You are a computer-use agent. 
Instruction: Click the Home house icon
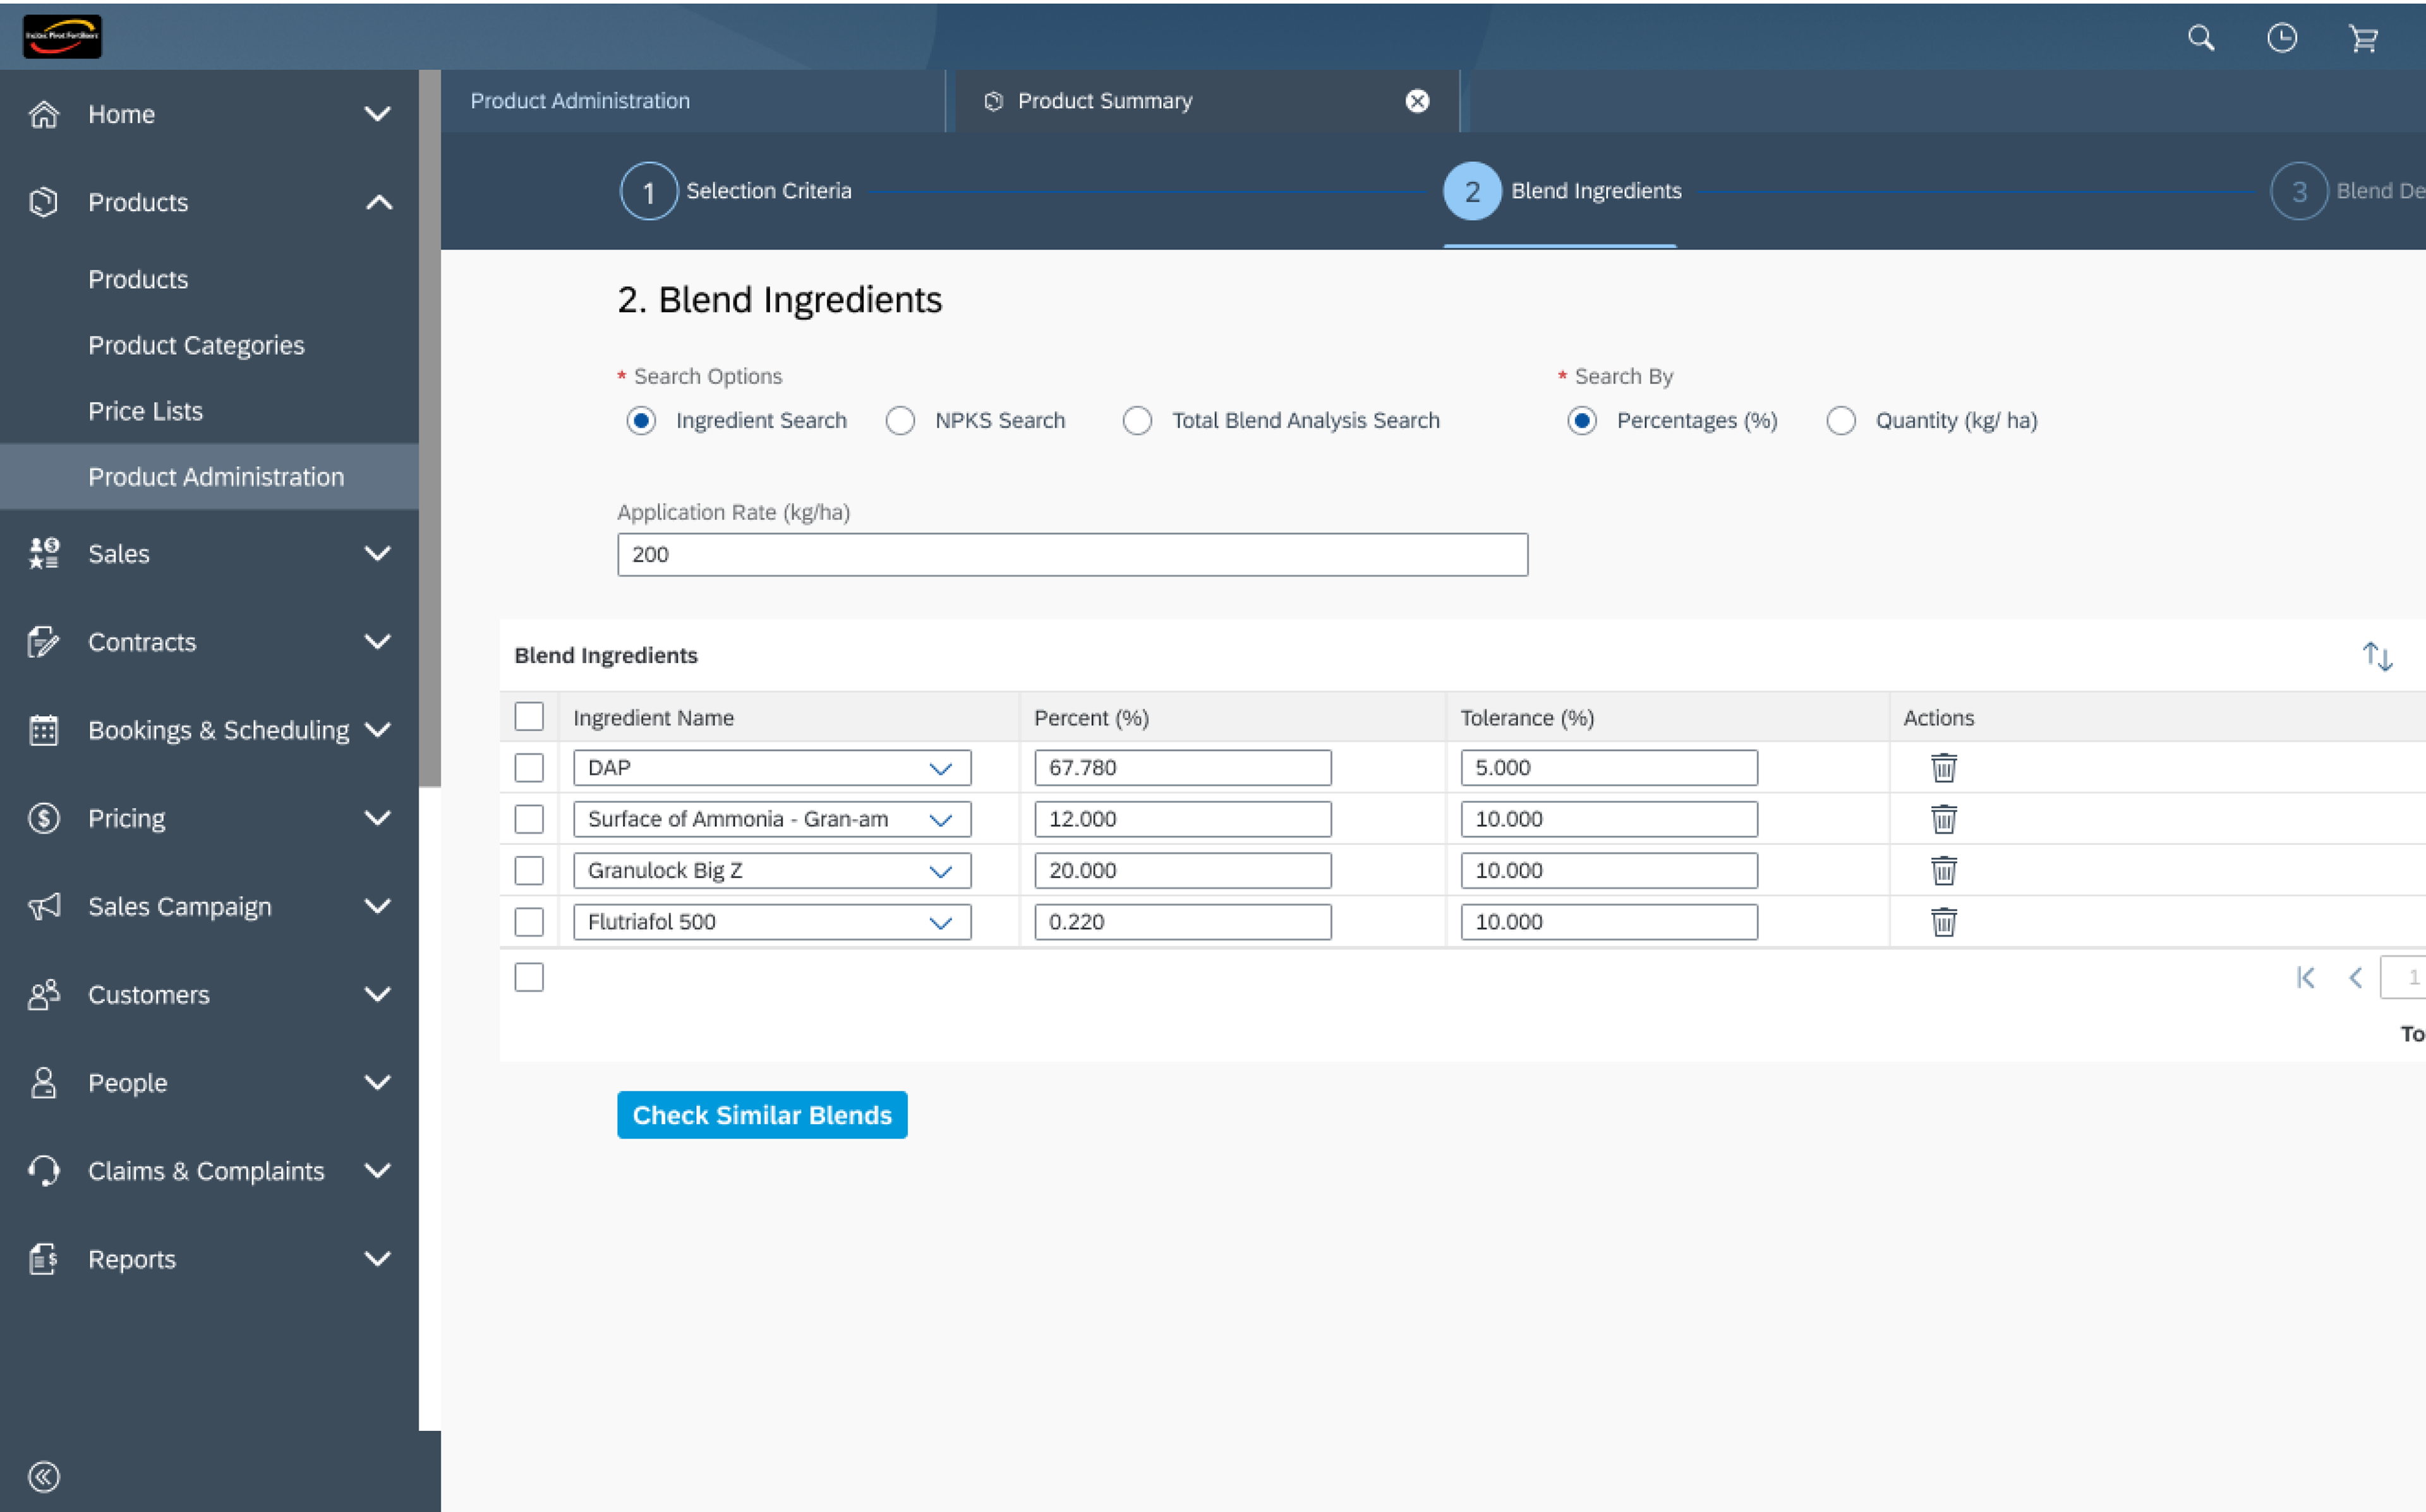(x=44, y=114)
